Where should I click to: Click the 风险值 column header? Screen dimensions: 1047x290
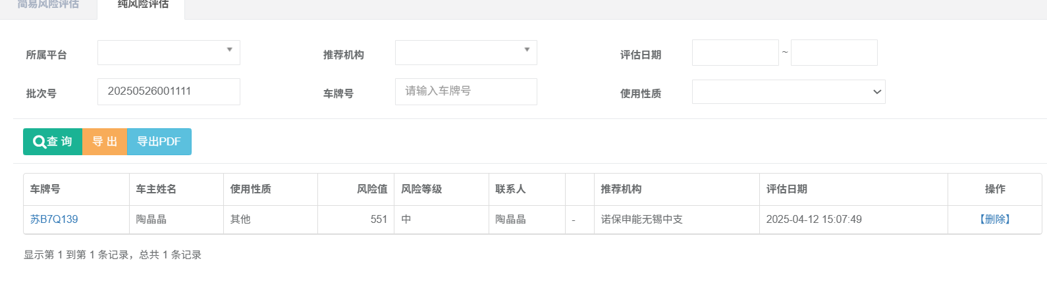coord(372,189)
